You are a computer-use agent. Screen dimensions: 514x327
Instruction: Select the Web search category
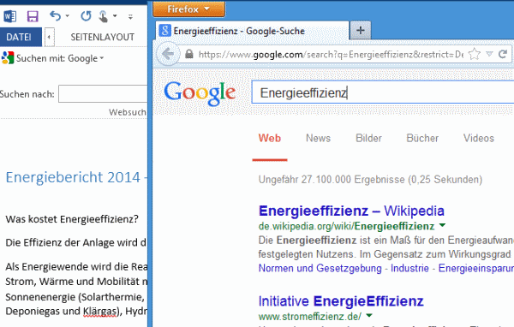pyautogui.click(x=270, y=138)
